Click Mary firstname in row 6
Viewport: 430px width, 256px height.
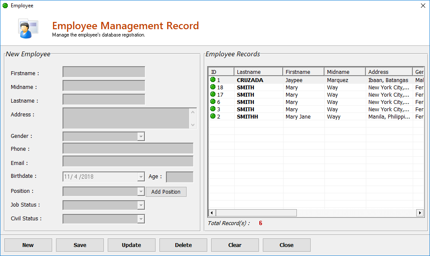292,102
